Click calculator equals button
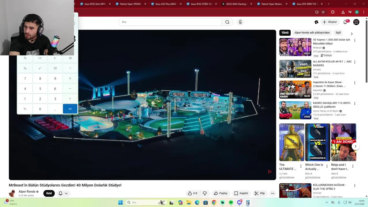The image size is (368, 207). coord(70,109)
